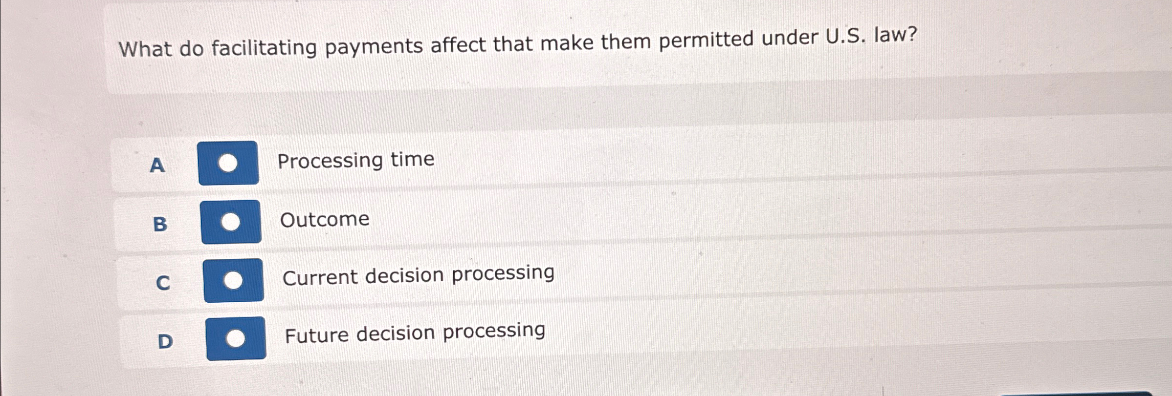Click the letter label B
This screenshot has height=396, width=1172.
coord(160,226)
